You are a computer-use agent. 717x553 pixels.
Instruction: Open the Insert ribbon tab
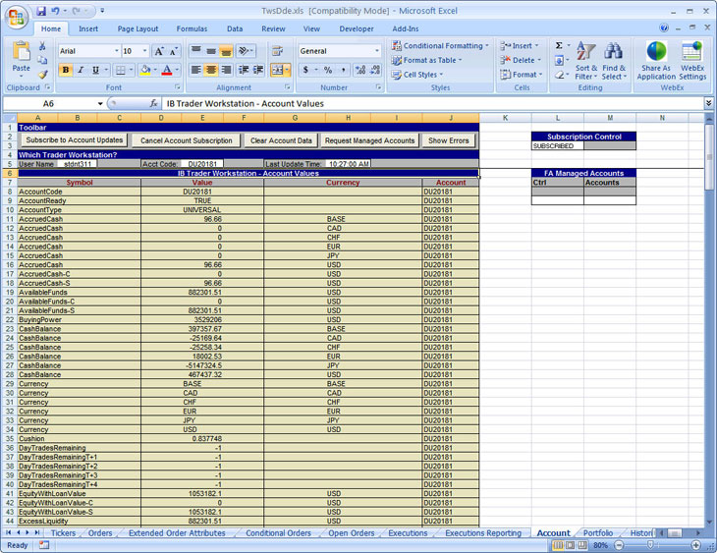(x=88, y=28)
